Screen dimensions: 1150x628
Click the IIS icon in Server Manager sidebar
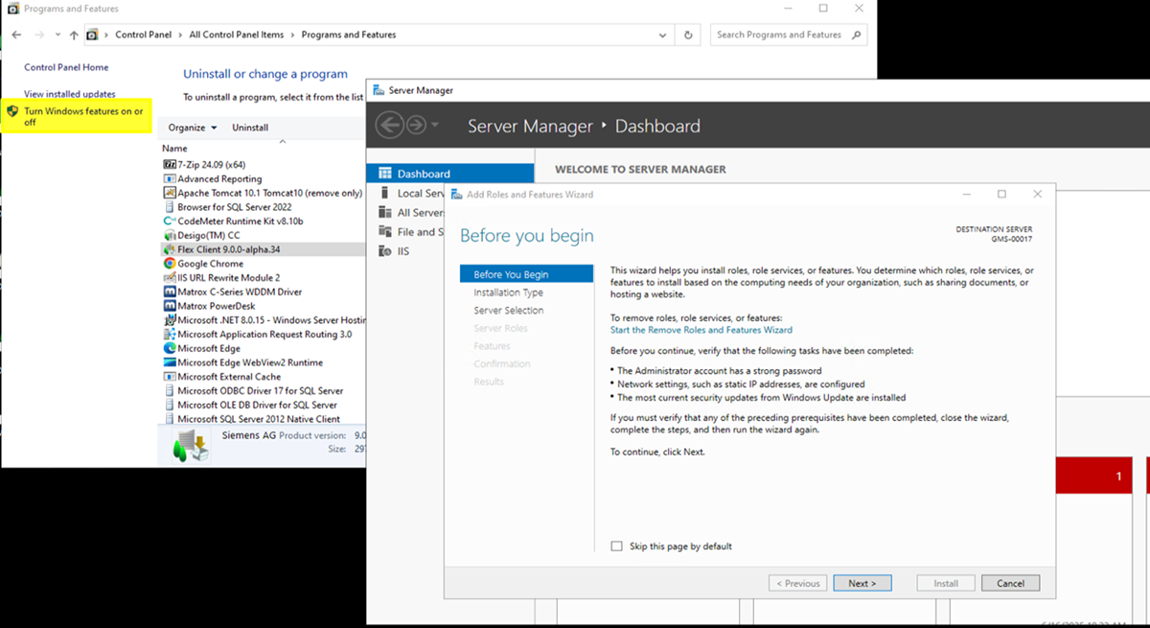385,251
